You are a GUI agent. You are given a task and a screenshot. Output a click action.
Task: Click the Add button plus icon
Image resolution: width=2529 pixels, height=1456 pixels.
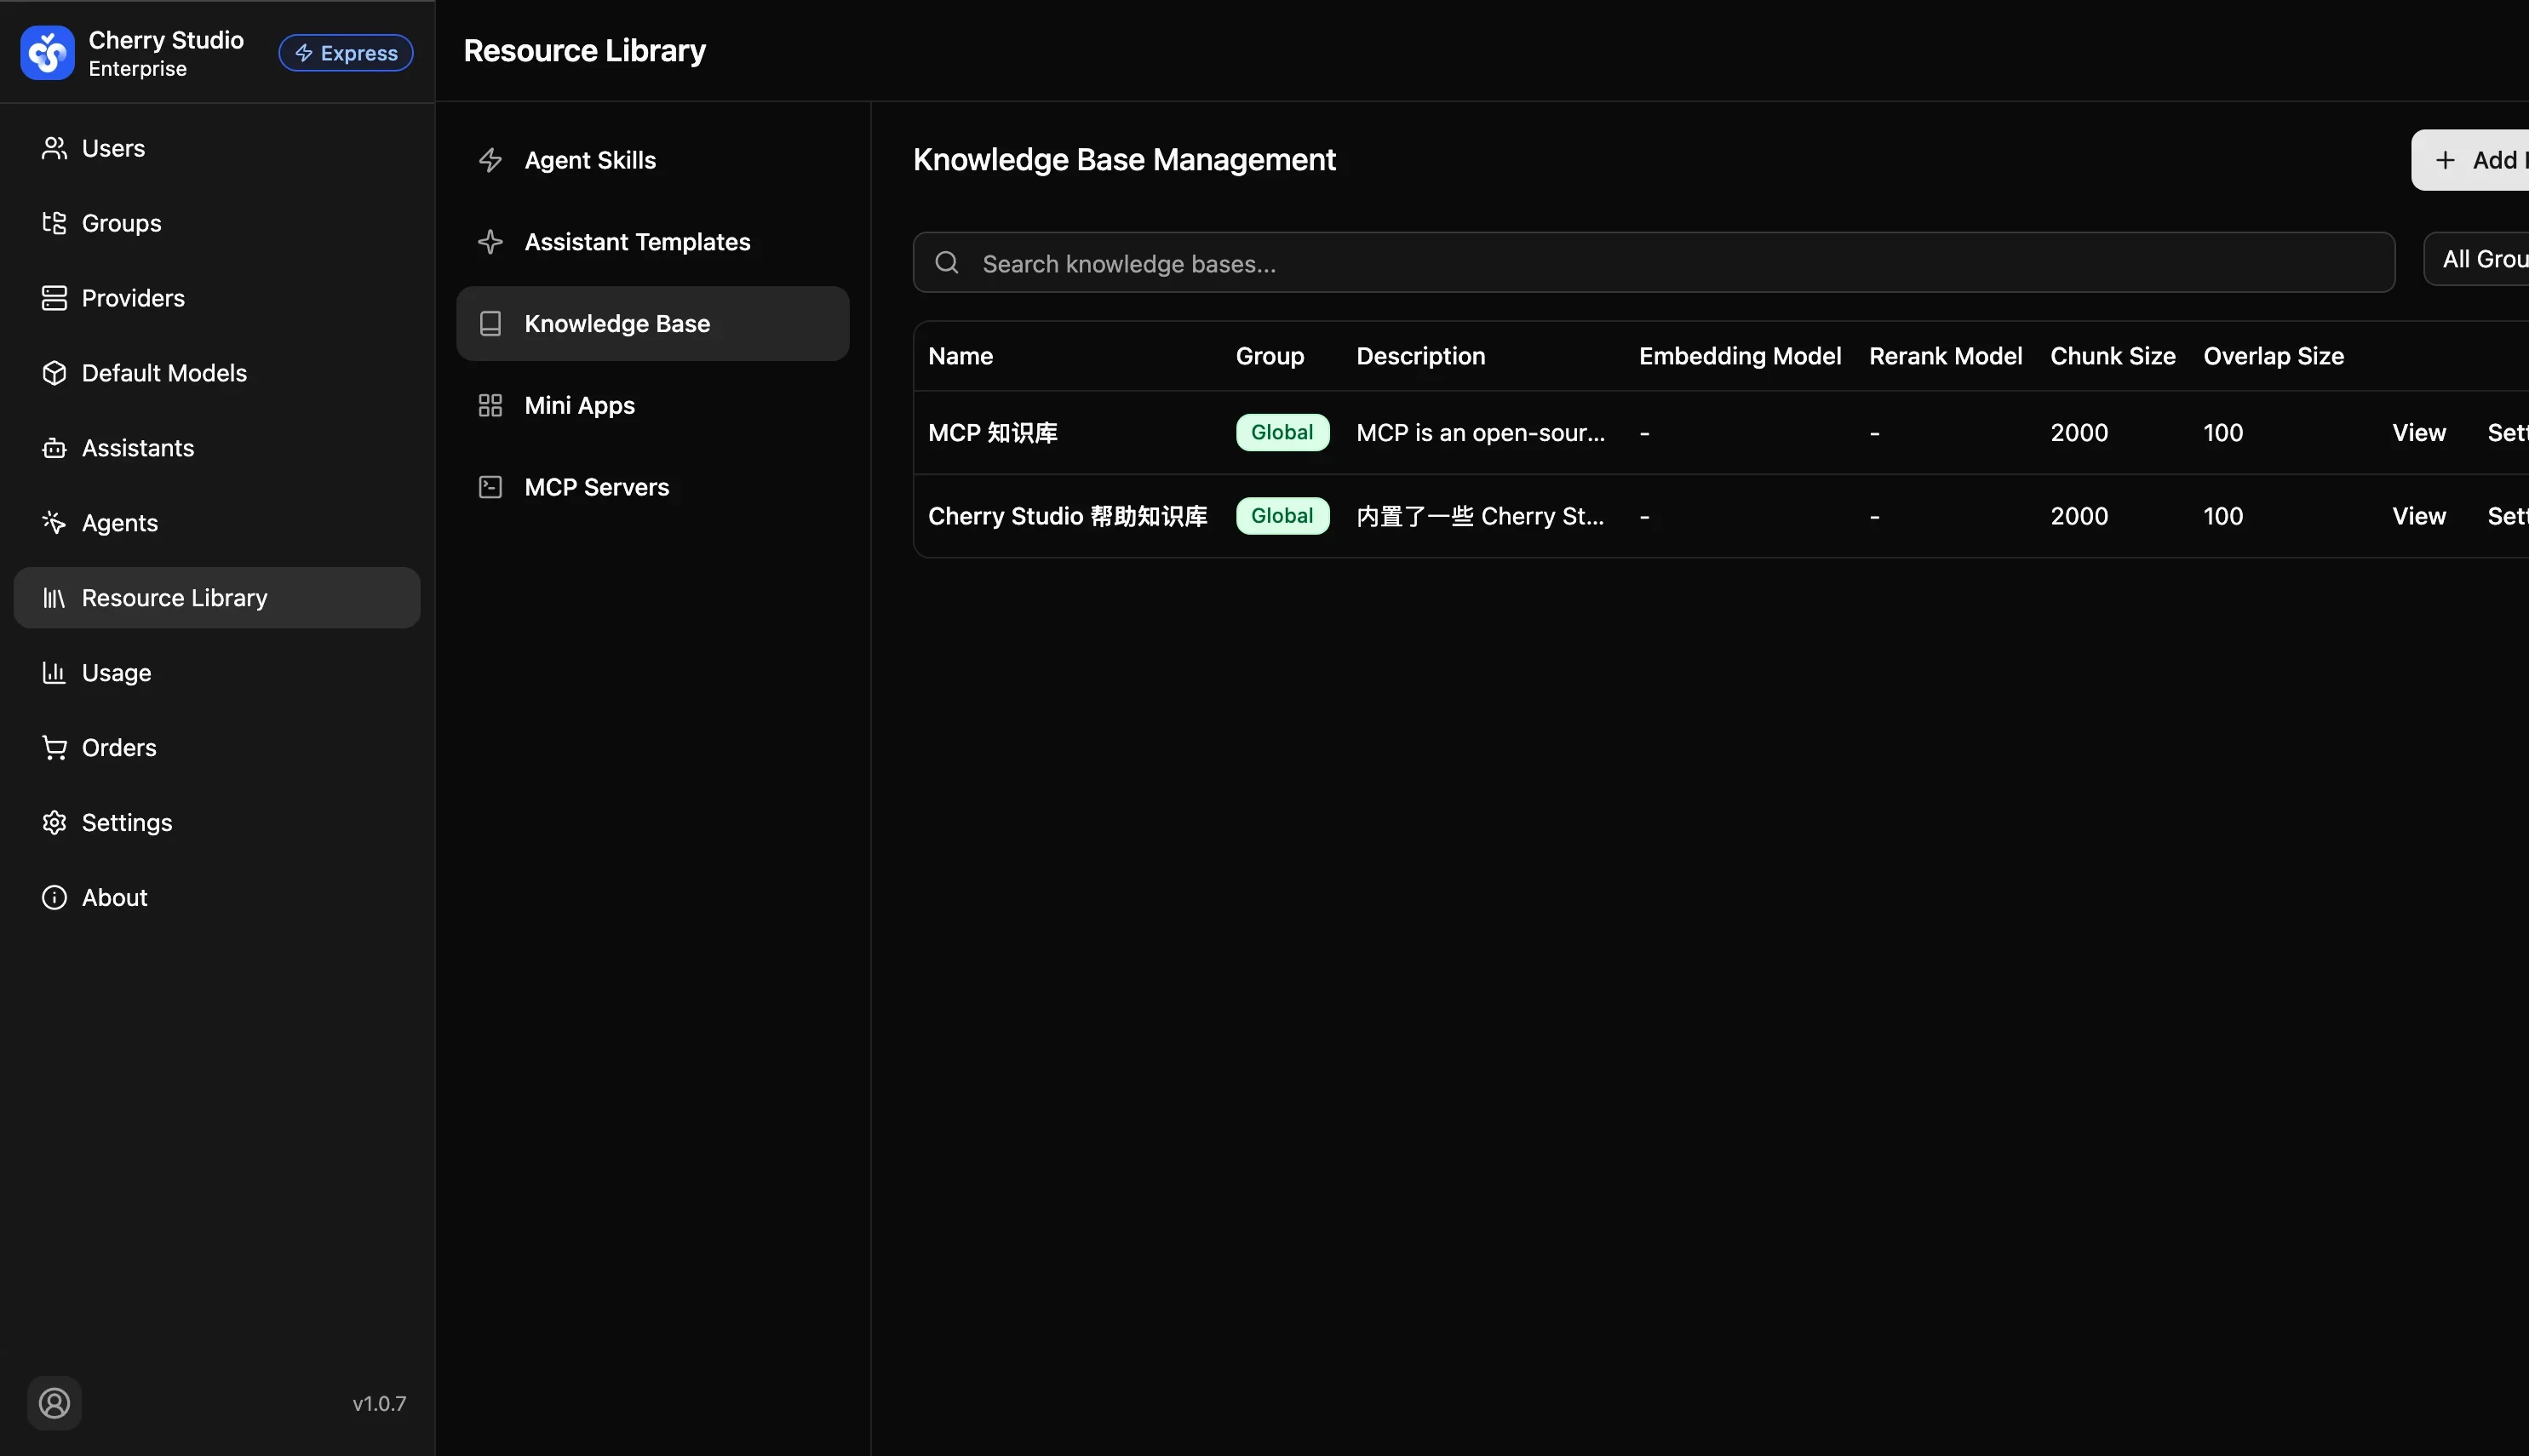point(2445,160)
